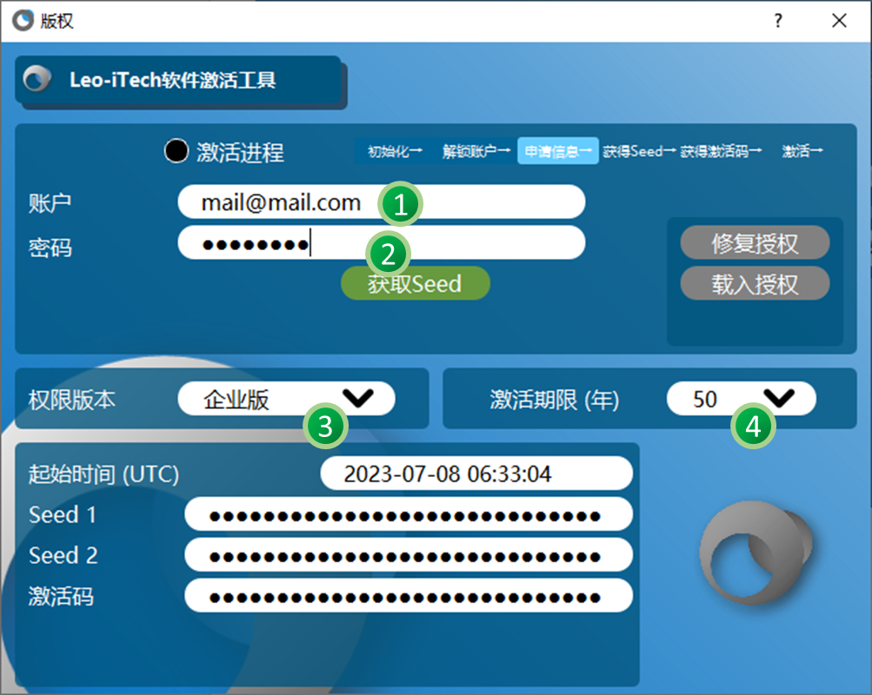Click the question mark help button
Viewport: 872px width, 695px height.
[778, 22]
